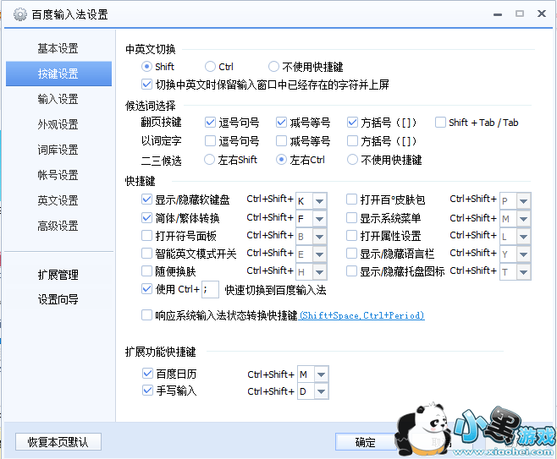Open the (Shift+Space, Ctrl+Period) link
Viewport: 557px width, 459px height.
[x=362, y=315]
